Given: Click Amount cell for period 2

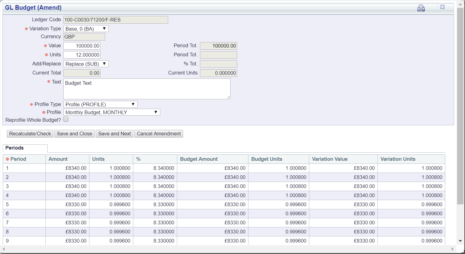Looking at the screenshot, I should coord(67,177).
